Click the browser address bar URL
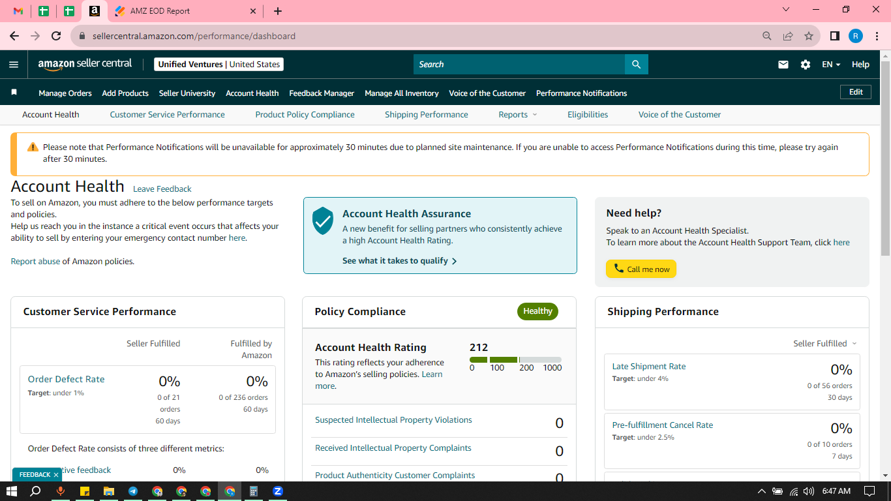 click(194, 36)
